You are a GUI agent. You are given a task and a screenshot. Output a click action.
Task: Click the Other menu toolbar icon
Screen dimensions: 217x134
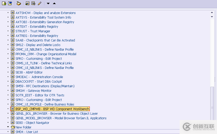click(4, 3)
